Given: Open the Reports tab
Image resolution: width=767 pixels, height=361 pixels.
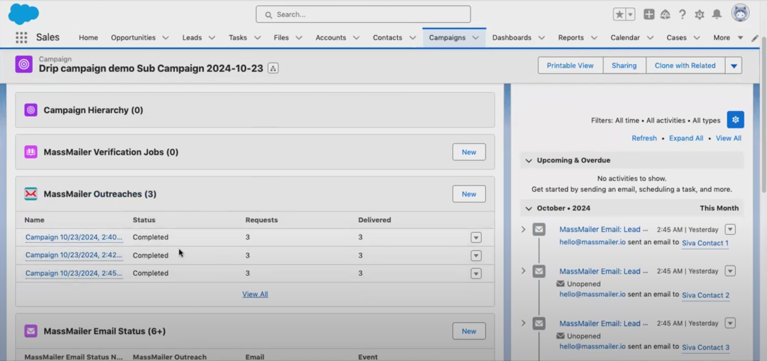Looking at the screenshot, I should coord(571,37).
